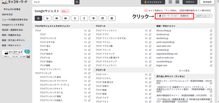The height and width of the screenshot is (103, 219).
Task: Click keyword ブログ 文章 書き方
Action: (x=104, y=82)
